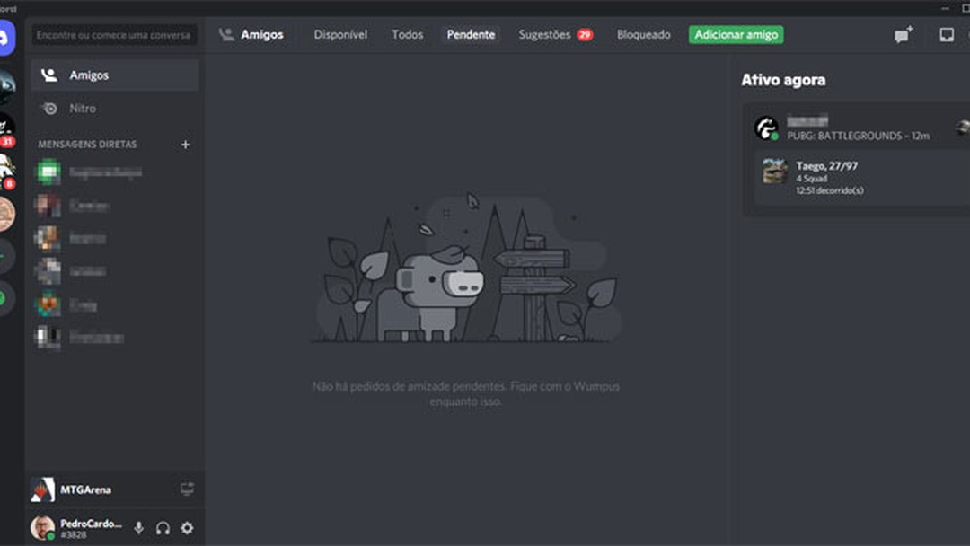
Task: Click the screen share icon next to MTGArena
Action: pos(187,489)
